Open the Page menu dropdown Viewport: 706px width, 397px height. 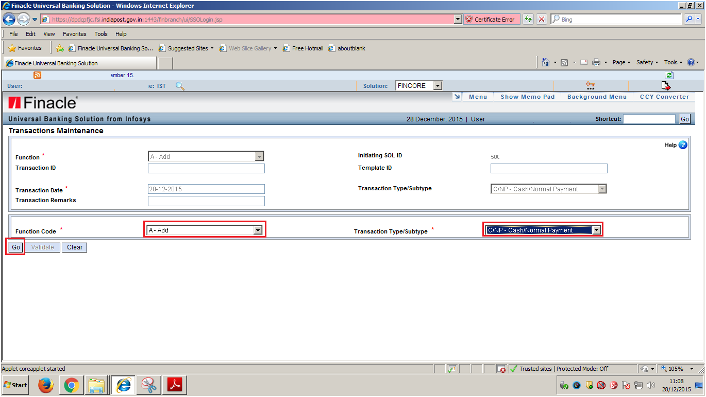[621, 62]
